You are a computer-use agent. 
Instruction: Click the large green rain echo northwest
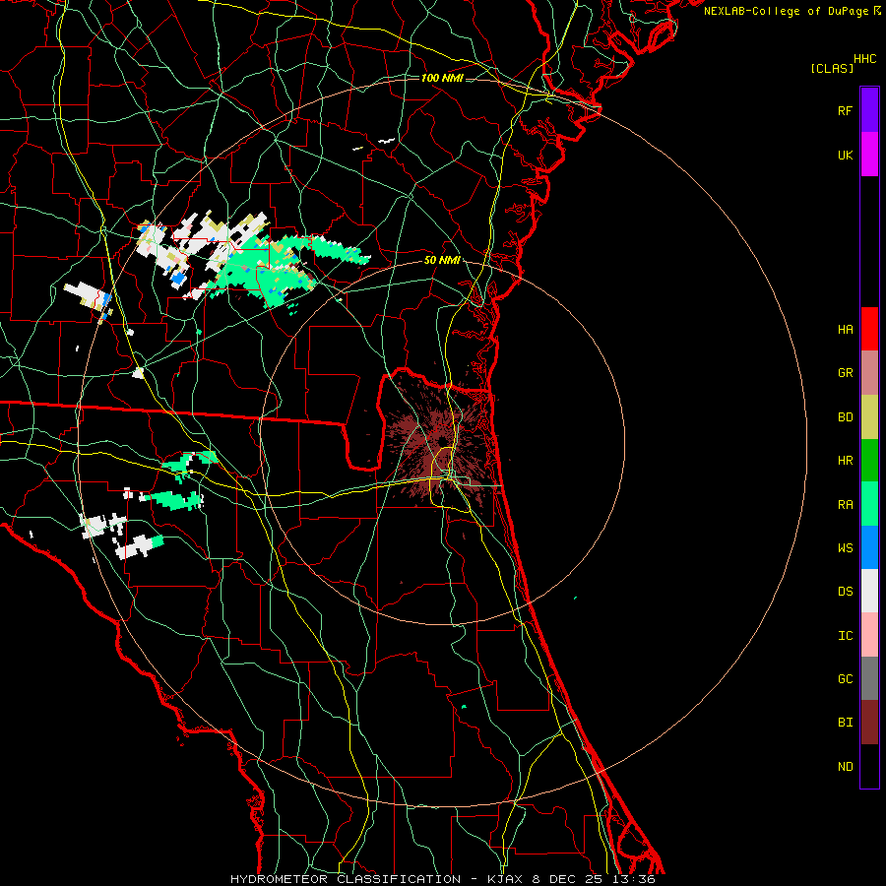coord(266,274)
